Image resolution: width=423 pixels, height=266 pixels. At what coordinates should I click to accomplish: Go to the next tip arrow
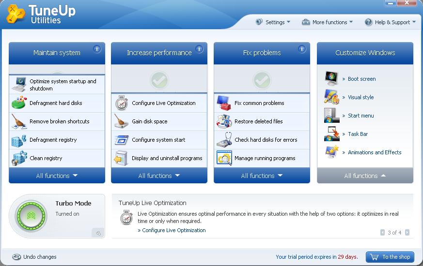[407, 232]
